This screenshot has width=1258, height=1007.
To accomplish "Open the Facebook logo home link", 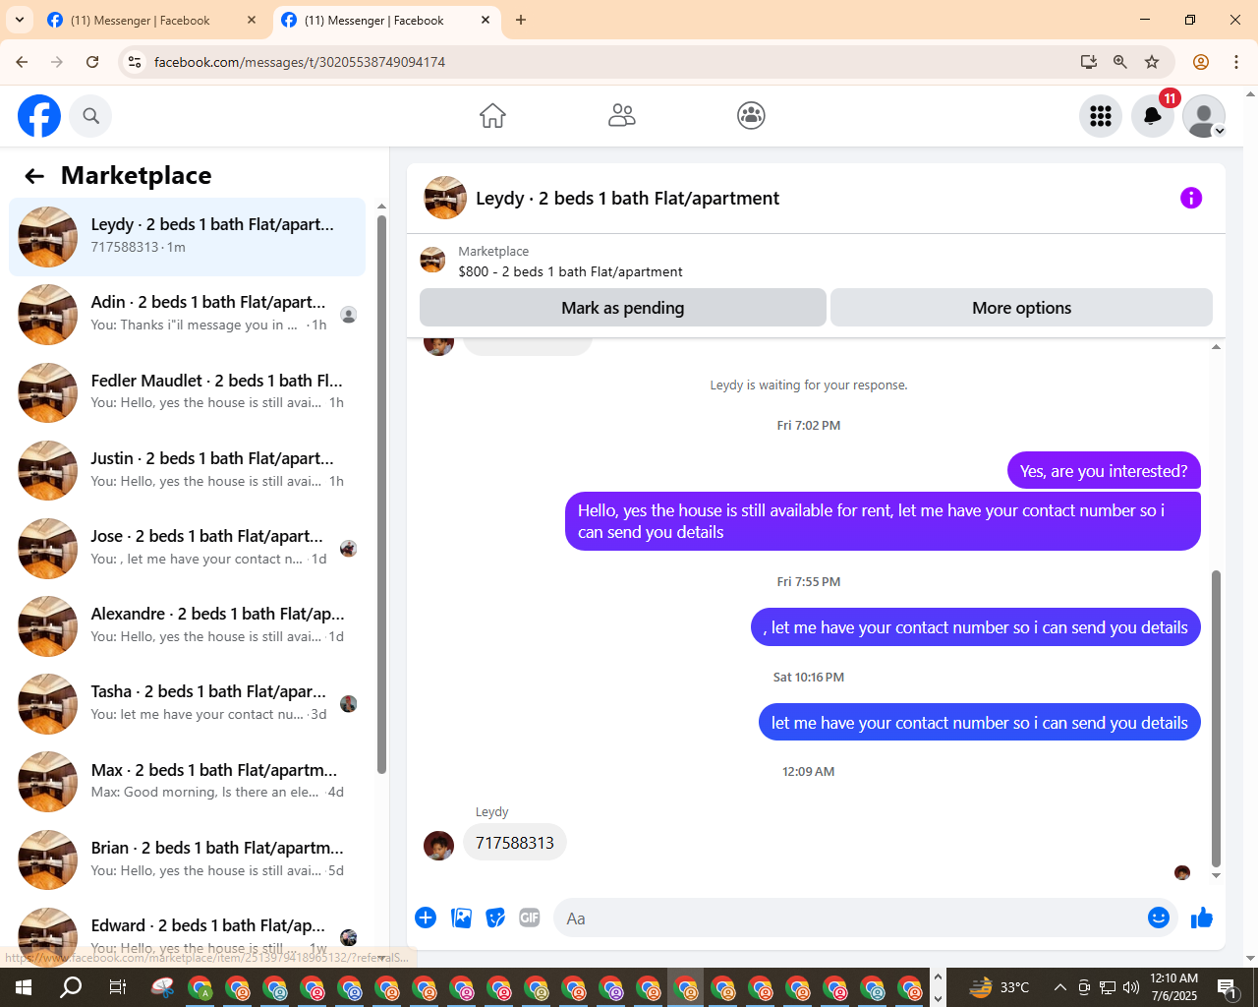I will tap(39, 116).
